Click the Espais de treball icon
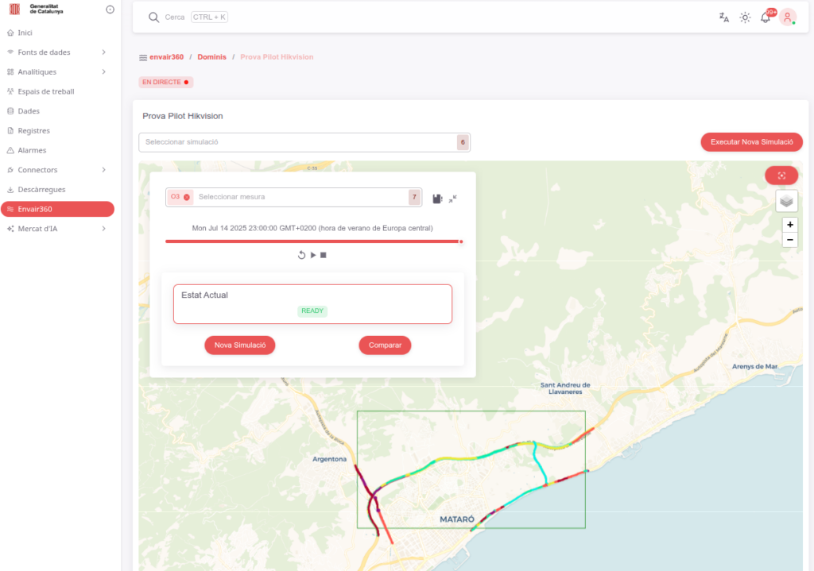814x571 pixels. click(x=10, y=91)
